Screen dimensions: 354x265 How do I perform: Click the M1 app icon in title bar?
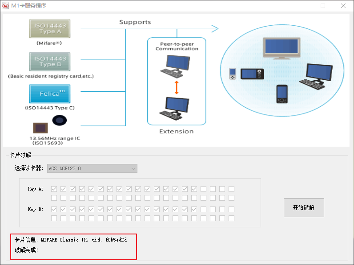click(x=6, y=6)
